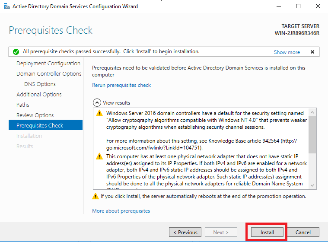The width and height of the screenshot is (328, 242).
Task: Click results scrollbar up arrow
Action: [312, 112]
